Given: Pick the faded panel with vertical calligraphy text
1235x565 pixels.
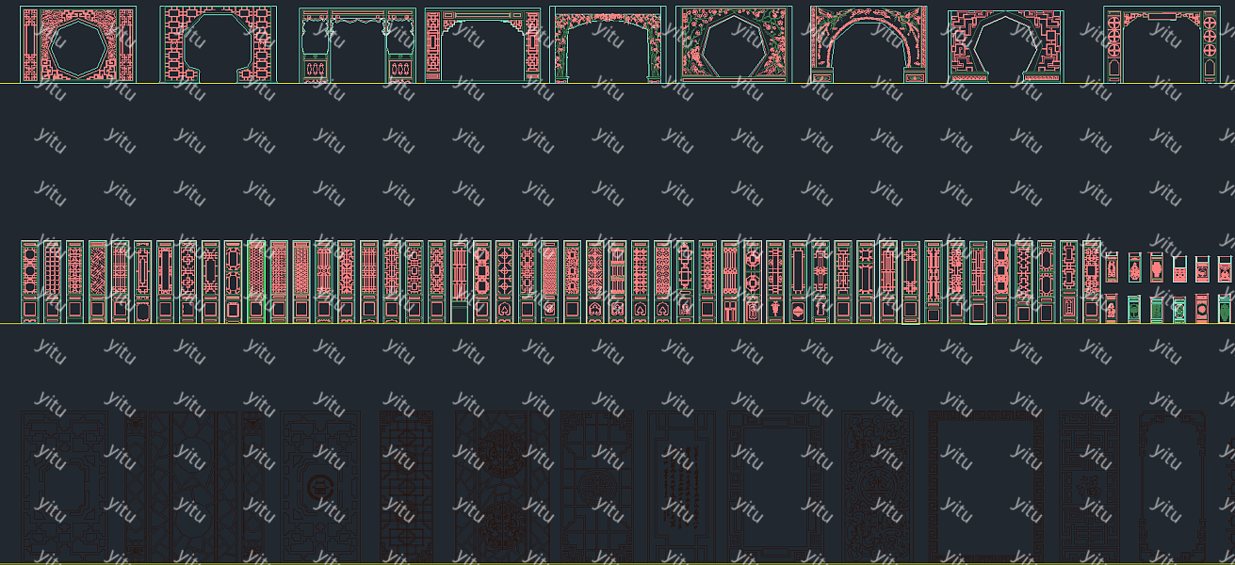Looking at the screenshot, I should 682,486.
